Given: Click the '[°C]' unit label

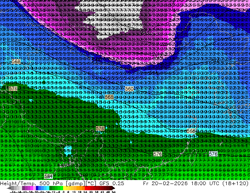Looking at the screenshot, I should [91, 184].
